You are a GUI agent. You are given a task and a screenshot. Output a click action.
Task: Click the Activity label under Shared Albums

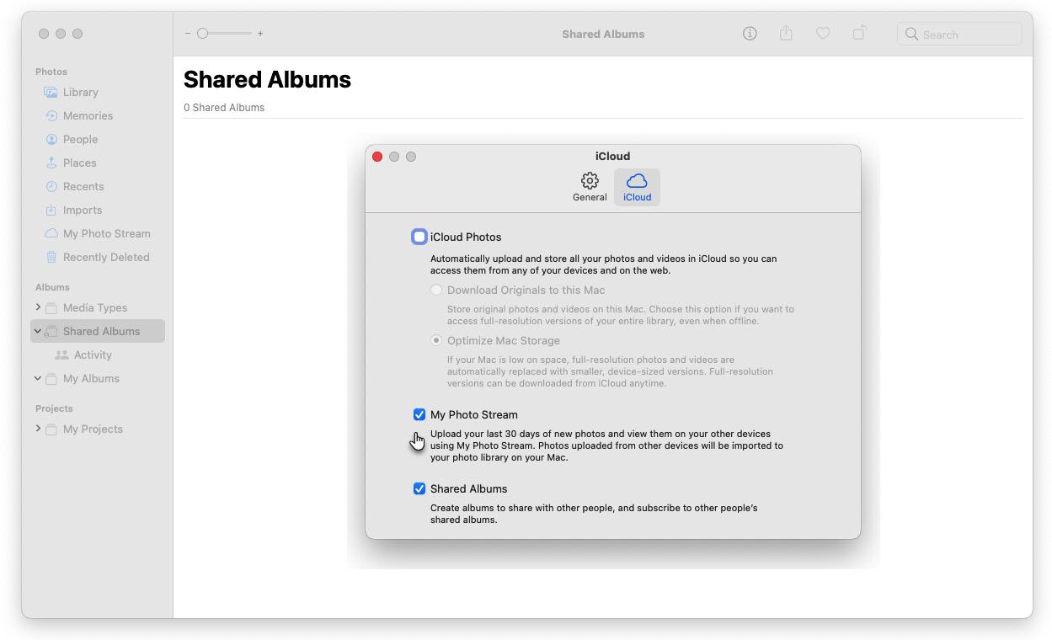click(x=93, y=355)
